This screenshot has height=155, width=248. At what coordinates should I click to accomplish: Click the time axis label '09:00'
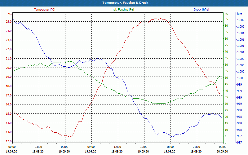91,147
